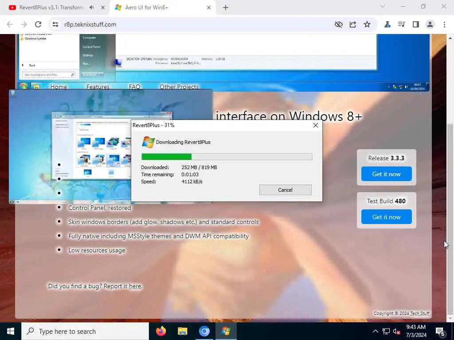Open a new browser tab

(226, 8)
